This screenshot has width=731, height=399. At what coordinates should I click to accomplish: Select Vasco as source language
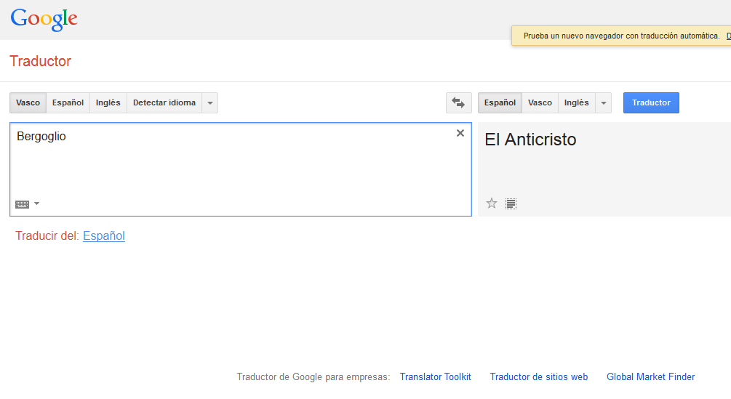coord(28,103)
